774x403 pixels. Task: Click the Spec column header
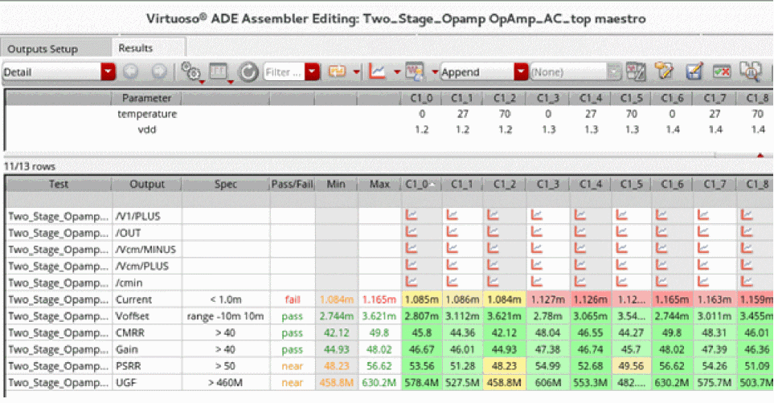click(225, 185)
